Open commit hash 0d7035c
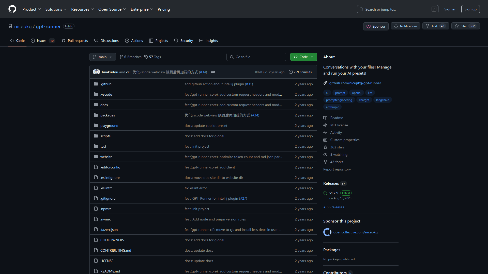Image resolution: width=488 pixels, height=274 pixels. 261,72
